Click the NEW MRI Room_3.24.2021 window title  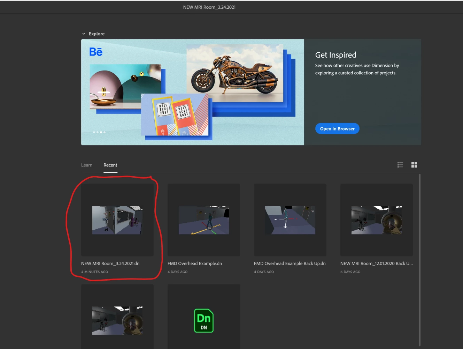click(x=209, y=7)
